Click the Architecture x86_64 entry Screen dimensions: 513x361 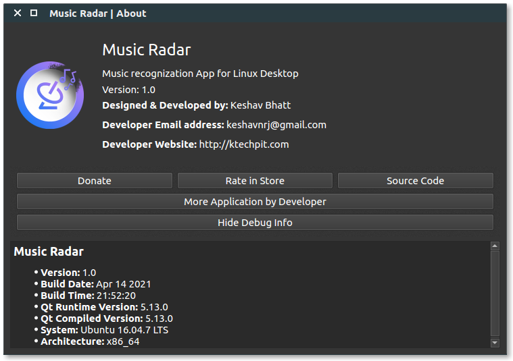[x=90, y=341]
